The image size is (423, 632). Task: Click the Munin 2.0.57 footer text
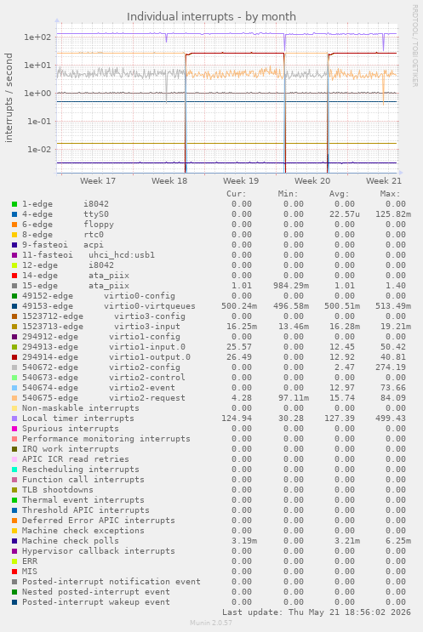click(211, 623)
